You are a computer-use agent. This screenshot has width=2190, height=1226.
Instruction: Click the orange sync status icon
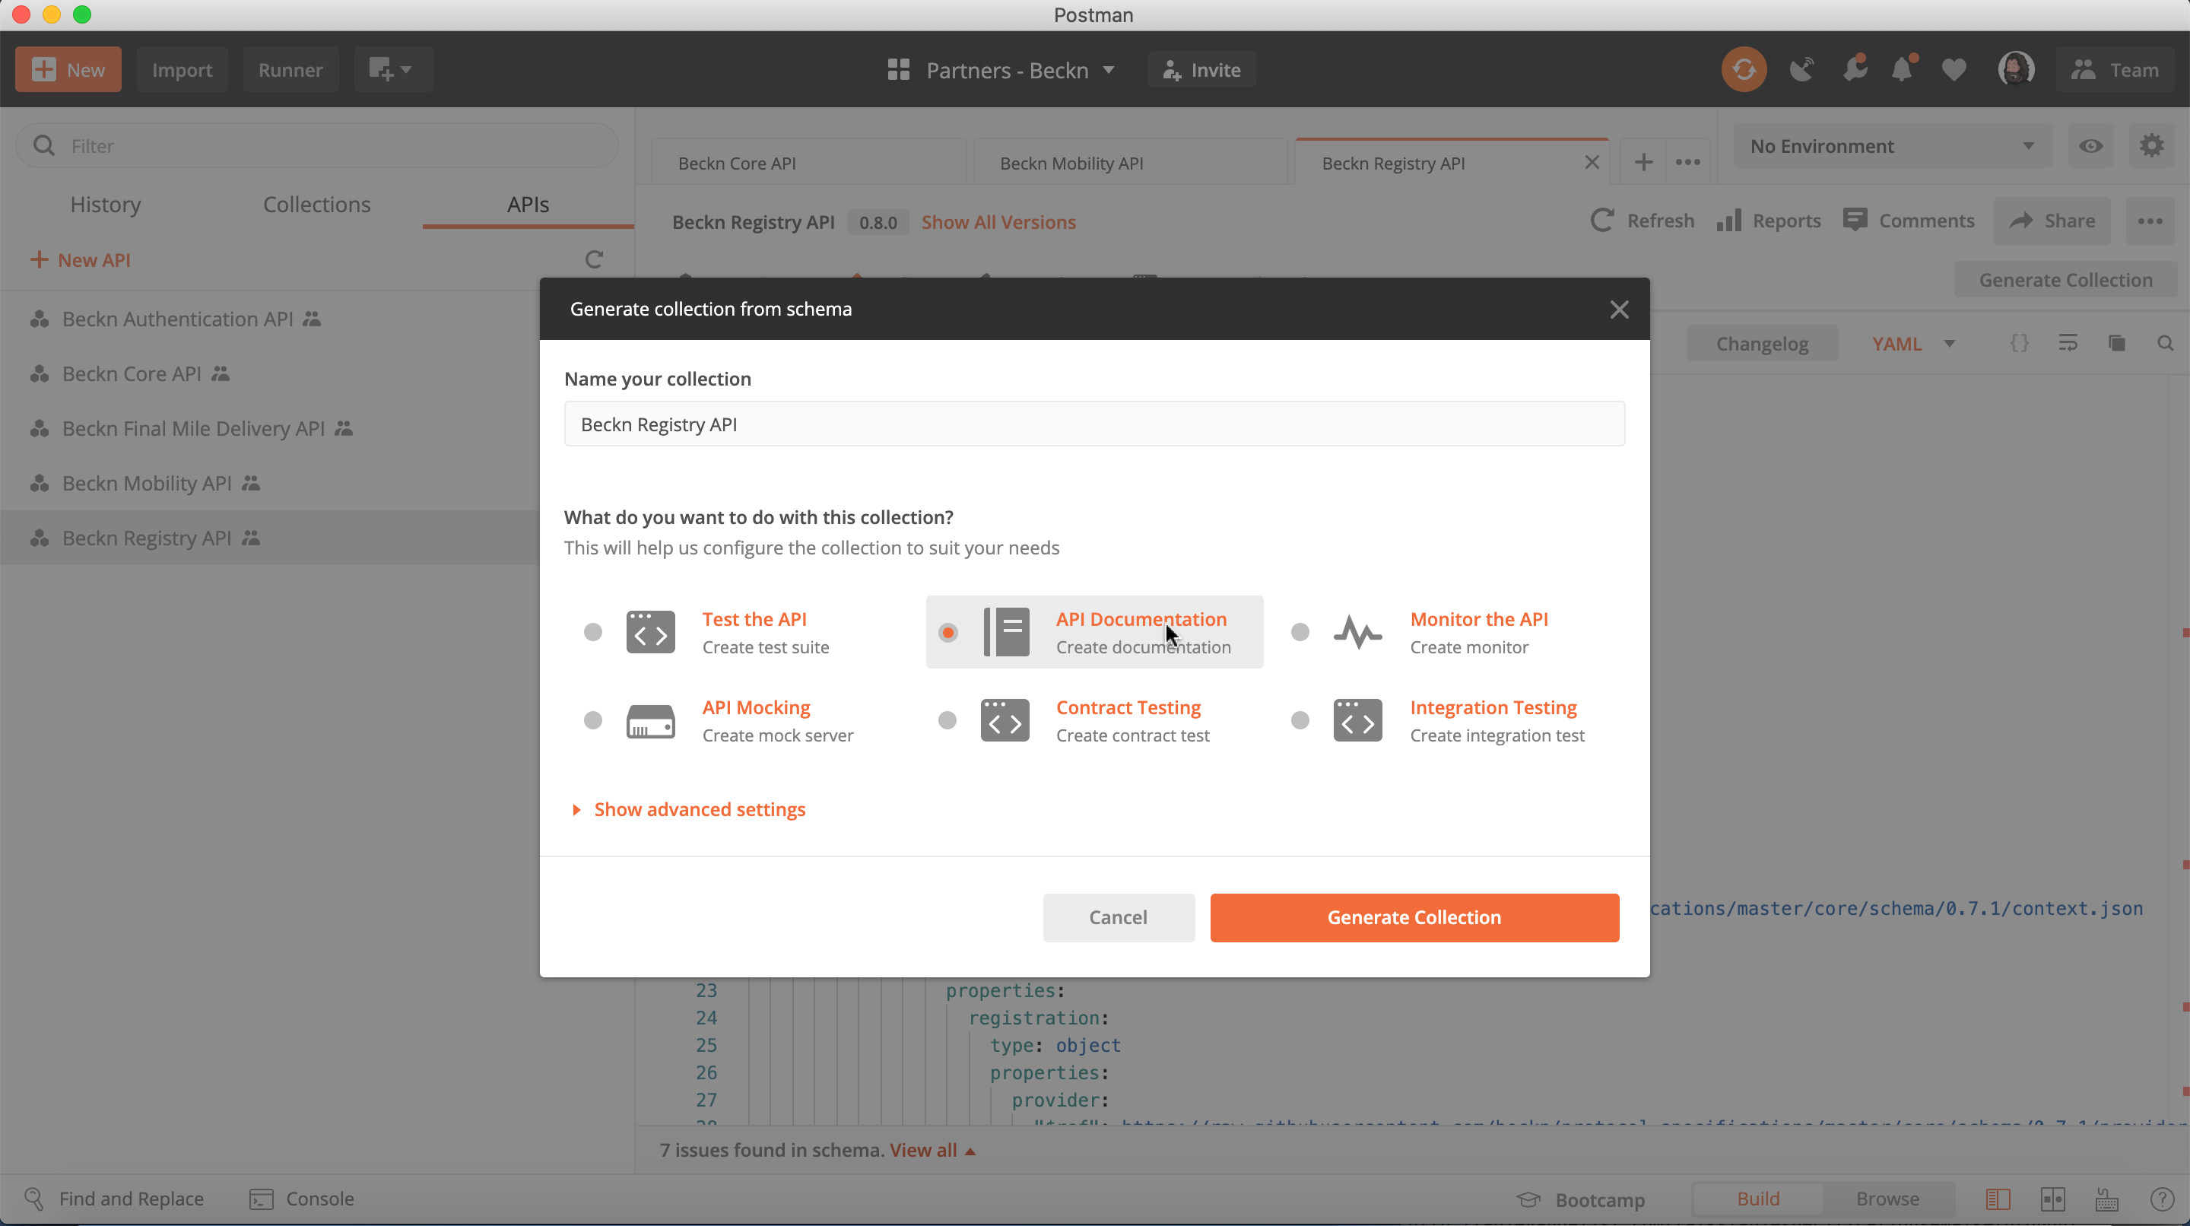1744,70
